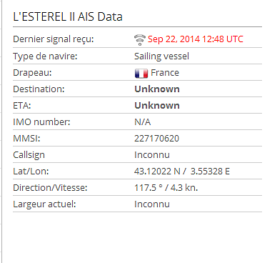
Task: Click the Sailing vessel type value
Action: 161,56
